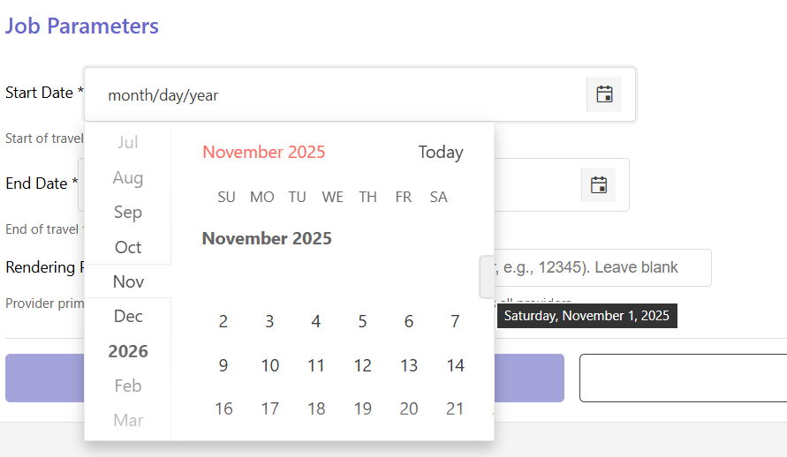Choose November 21 in the date grid
This screenshot has width=787, height=457.
pos(455,408)
